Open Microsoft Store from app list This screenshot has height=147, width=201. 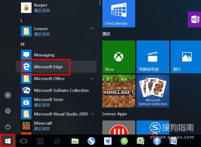pos(56,102)
